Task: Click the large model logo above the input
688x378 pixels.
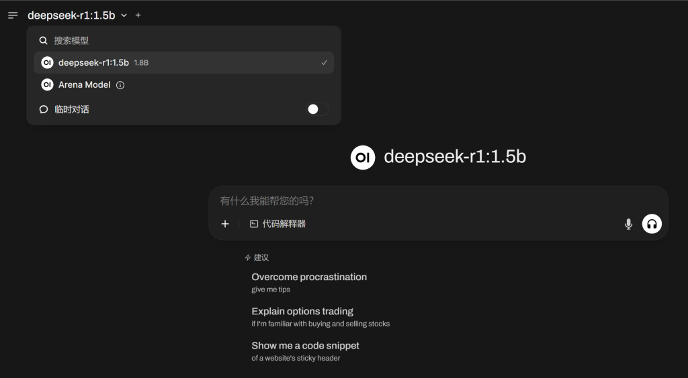Action: click(x=362, y=157)
